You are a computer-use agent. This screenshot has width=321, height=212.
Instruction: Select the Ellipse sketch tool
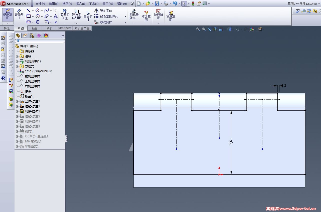pos(46,17)
